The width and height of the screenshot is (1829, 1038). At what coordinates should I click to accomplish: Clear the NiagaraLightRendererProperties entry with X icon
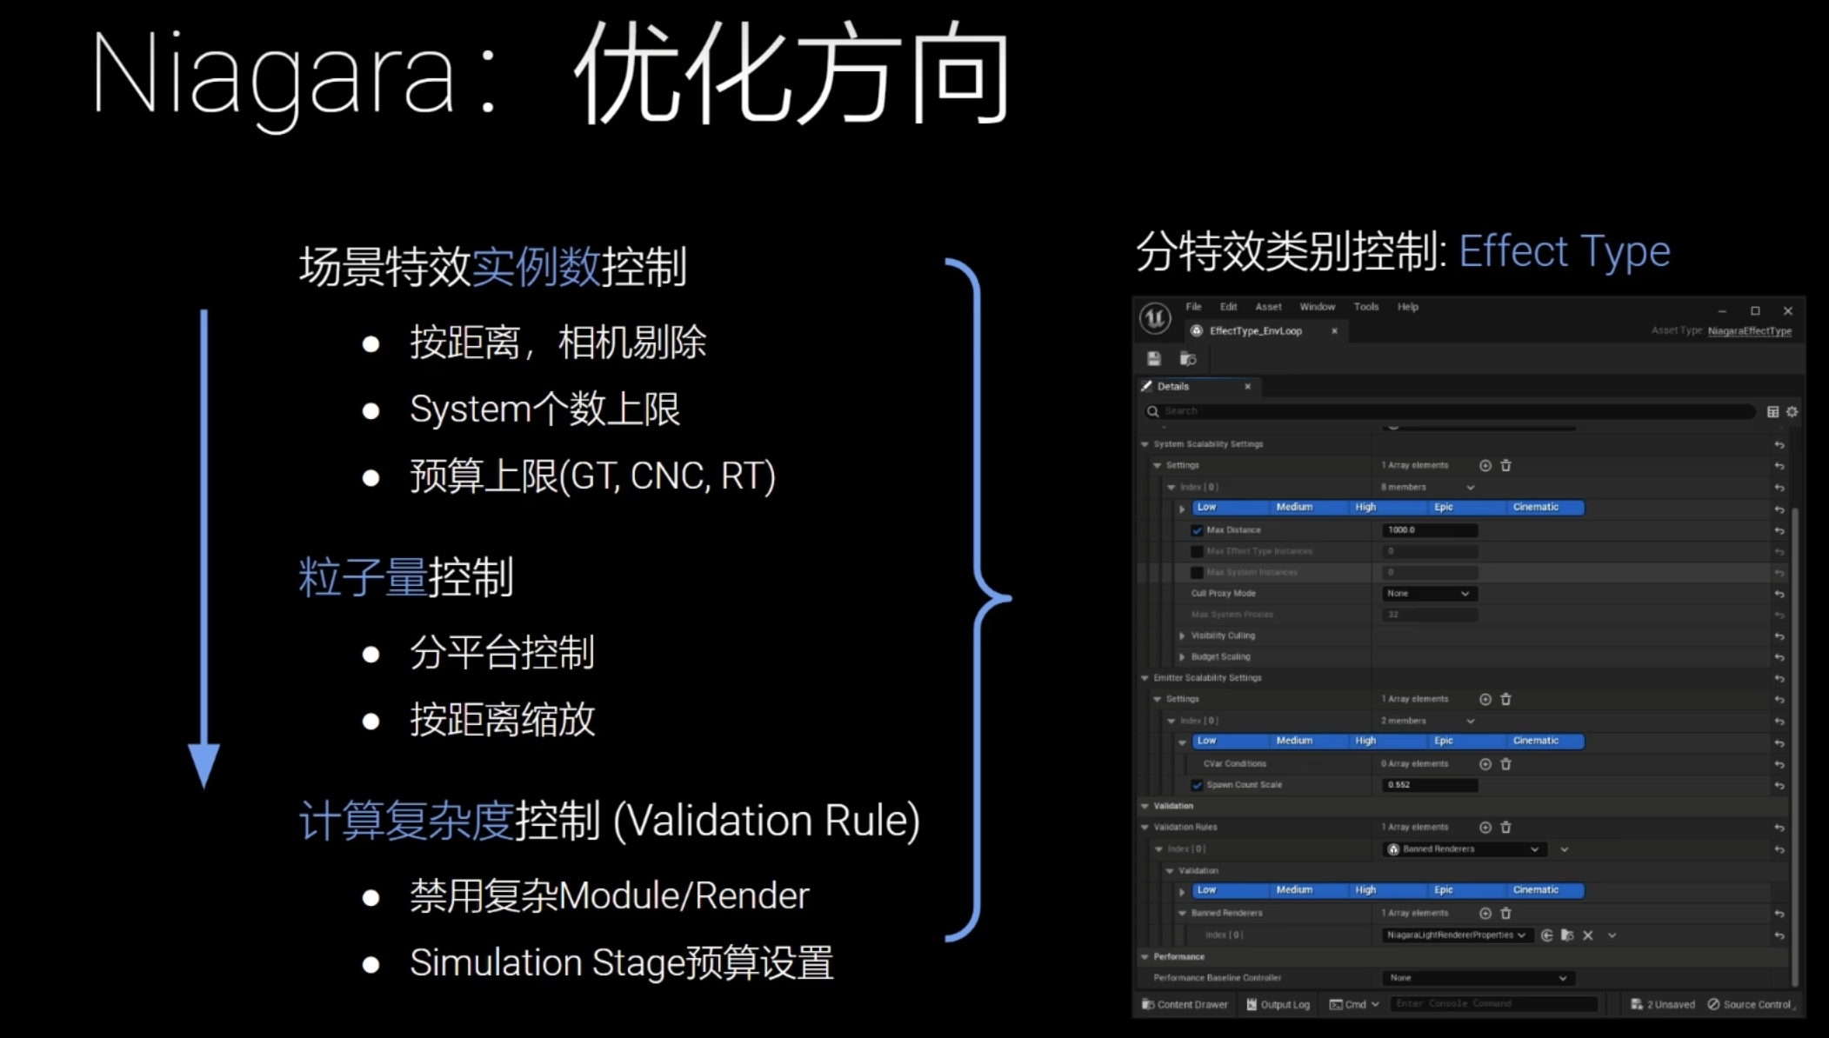click(x=1588, y=935)
